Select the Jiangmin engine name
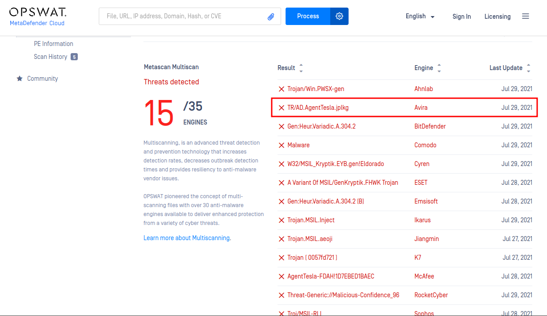Screen dimensions: 547x316 (x=427, y=239)
